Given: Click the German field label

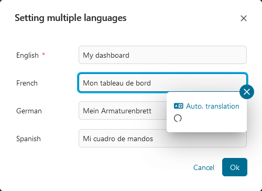Looking at the screenshot, I should click(x=29, y=111).
